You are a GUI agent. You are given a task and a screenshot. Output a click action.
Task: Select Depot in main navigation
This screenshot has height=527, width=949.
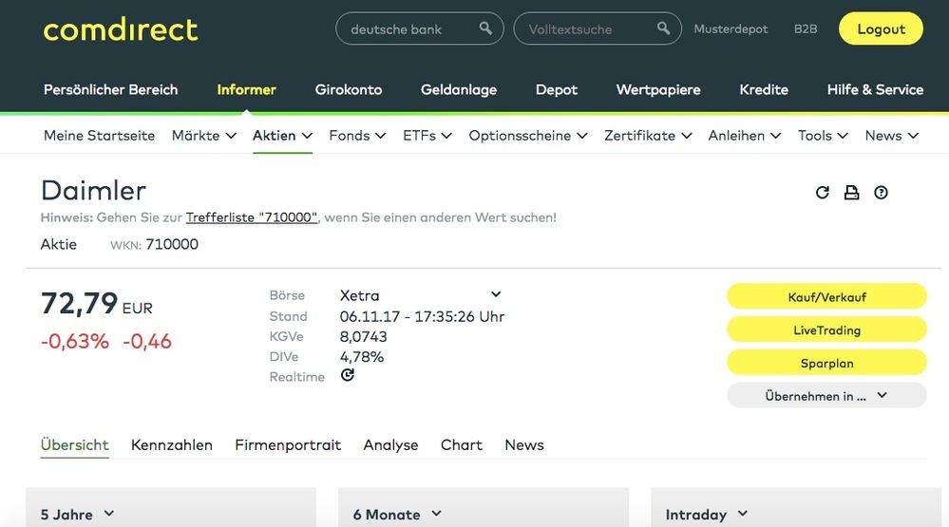coord(556,89)
